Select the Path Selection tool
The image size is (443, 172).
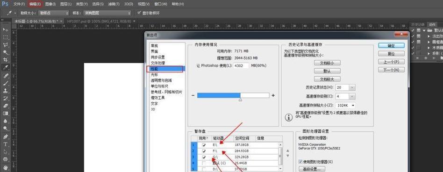pyautogui.click(x=5, y=151)
